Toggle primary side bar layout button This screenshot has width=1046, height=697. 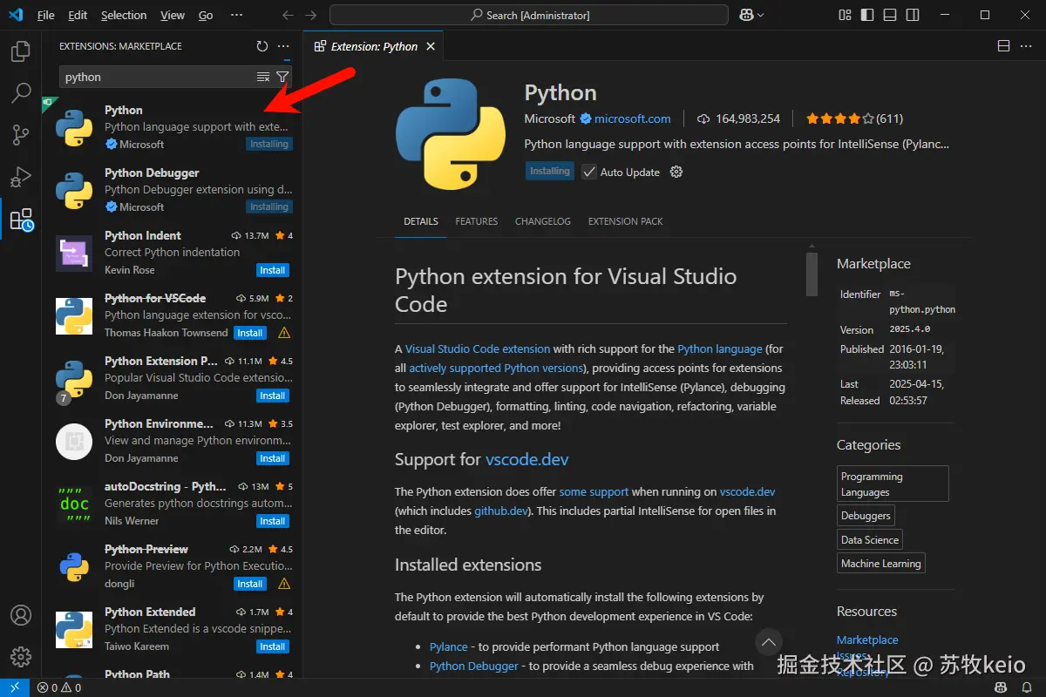pyautogui.click(x=867, y=15)
